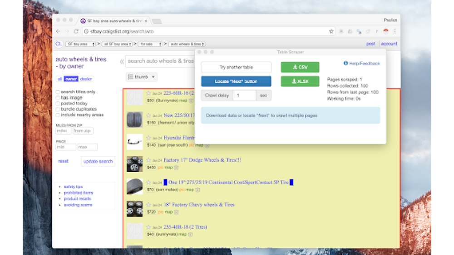Screen dimensions: 454x255
Task: Open Help/Feedback info in Table Scraper
Action: 362,63
